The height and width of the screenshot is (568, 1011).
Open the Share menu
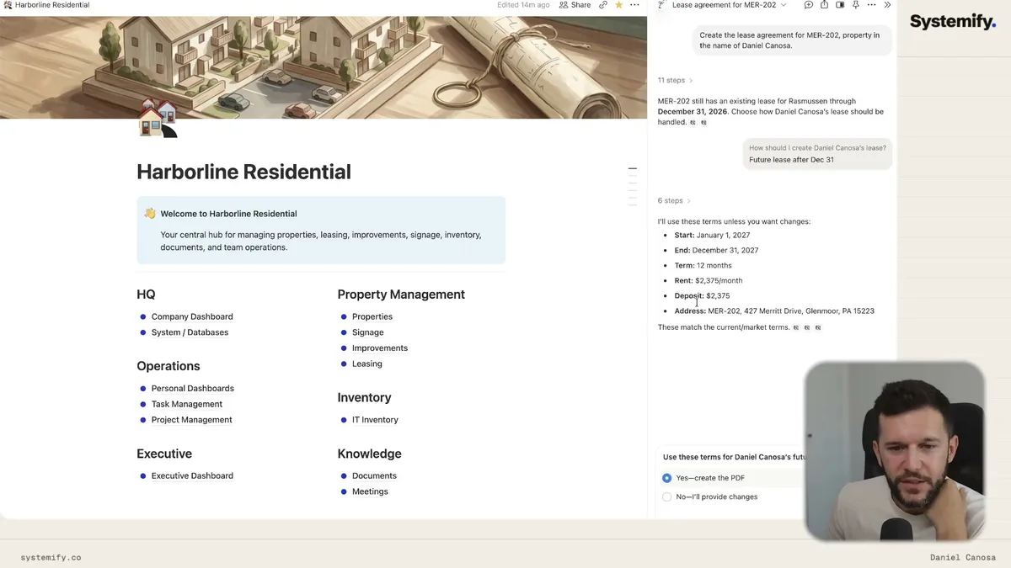(x=575, y=5)
